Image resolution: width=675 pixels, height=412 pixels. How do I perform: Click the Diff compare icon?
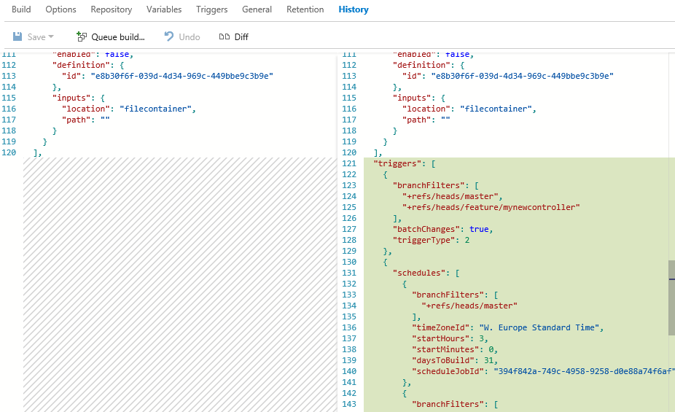click(225, 36)
